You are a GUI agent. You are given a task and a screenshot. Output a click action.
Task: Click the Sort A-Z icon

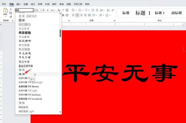click(x=108, y=10)
